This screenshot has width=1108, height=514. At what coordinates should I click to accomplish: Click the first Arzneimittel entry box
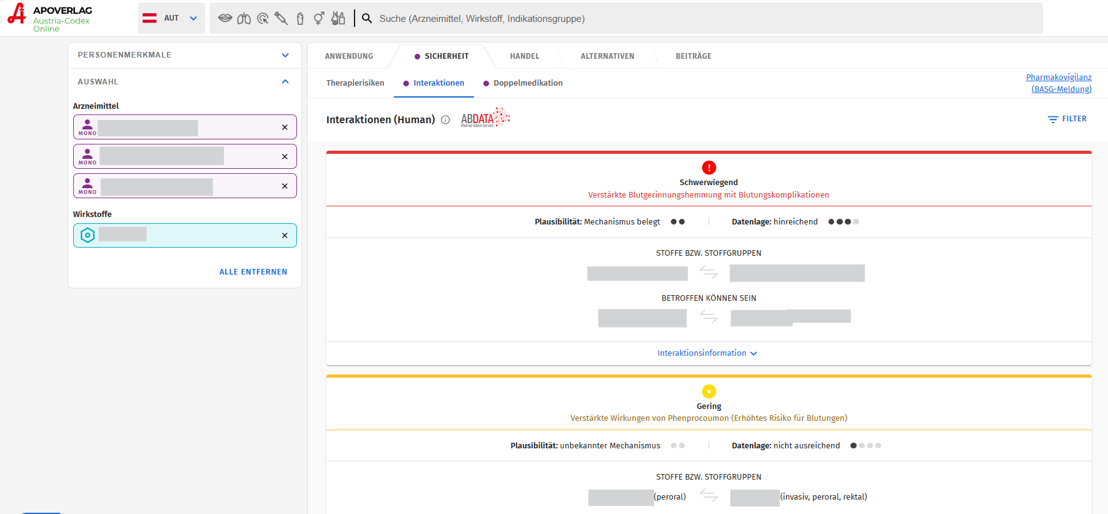tap(185, 127)
